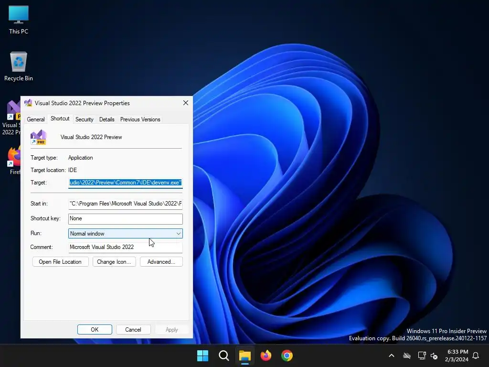Open the Previous Versions tab
Image resolution: width=489 pixels, height=367 pixels.
click(x=140, y=119)
